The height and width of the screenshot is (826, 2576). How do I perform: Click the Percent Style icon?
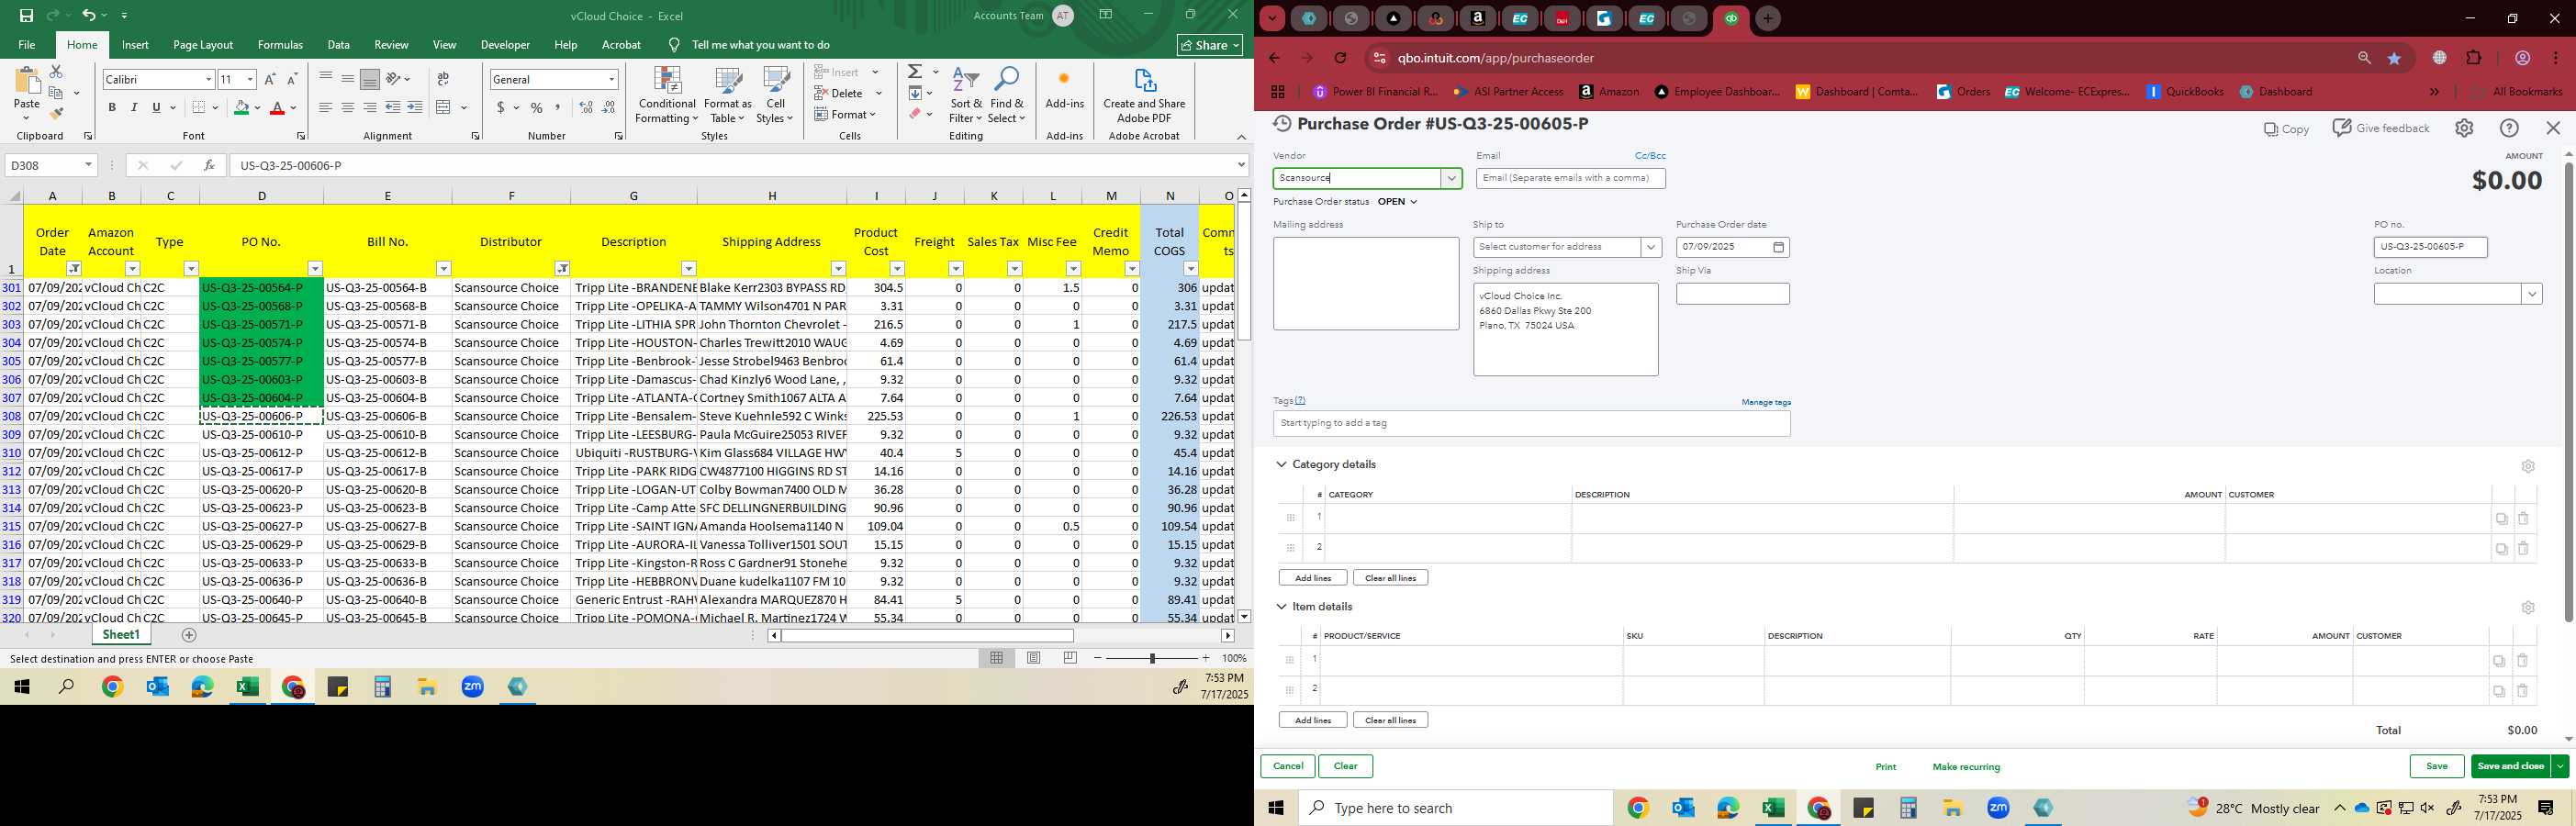click(x=536, y=107)
